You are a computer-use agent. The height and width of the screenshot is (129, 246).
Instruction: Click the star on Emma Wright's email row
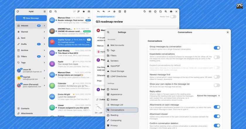point(74,94)
